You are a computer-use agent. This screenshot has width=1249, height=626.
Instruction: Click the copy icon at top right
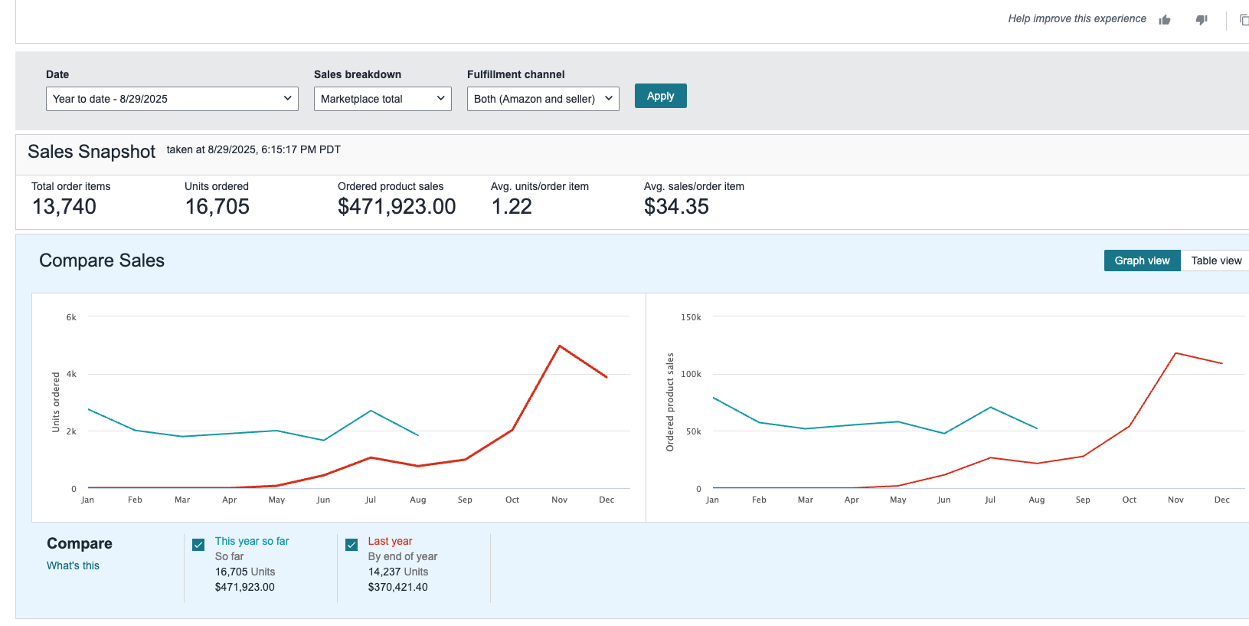[x=1243, y=20]
